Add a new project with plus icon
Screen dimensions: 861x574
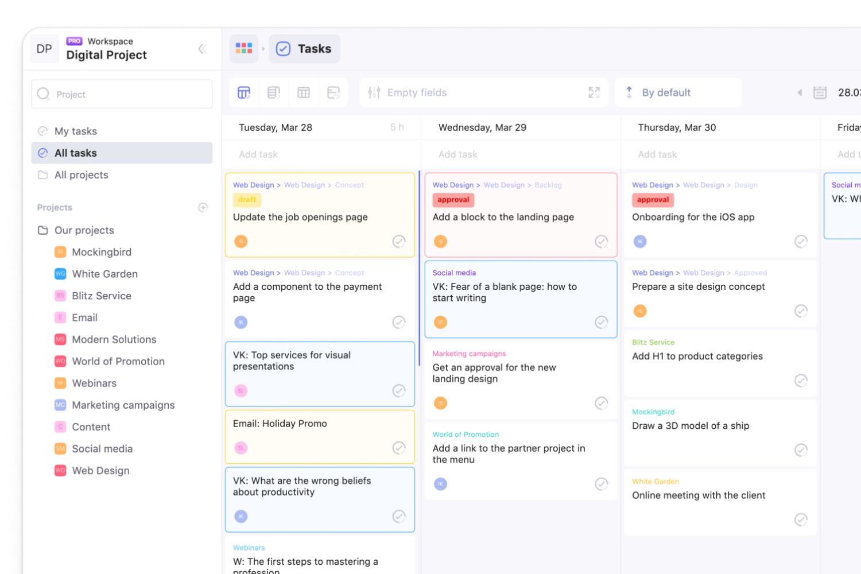[203, 208]
